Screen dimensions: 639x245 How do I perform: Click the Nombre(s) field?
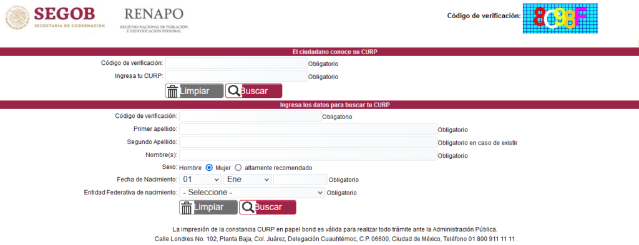pos(308,155)
